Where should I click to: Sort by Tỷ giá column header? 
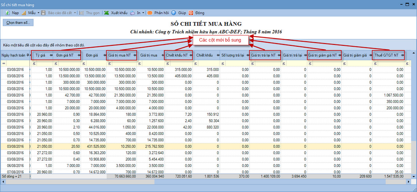[42, 55]
